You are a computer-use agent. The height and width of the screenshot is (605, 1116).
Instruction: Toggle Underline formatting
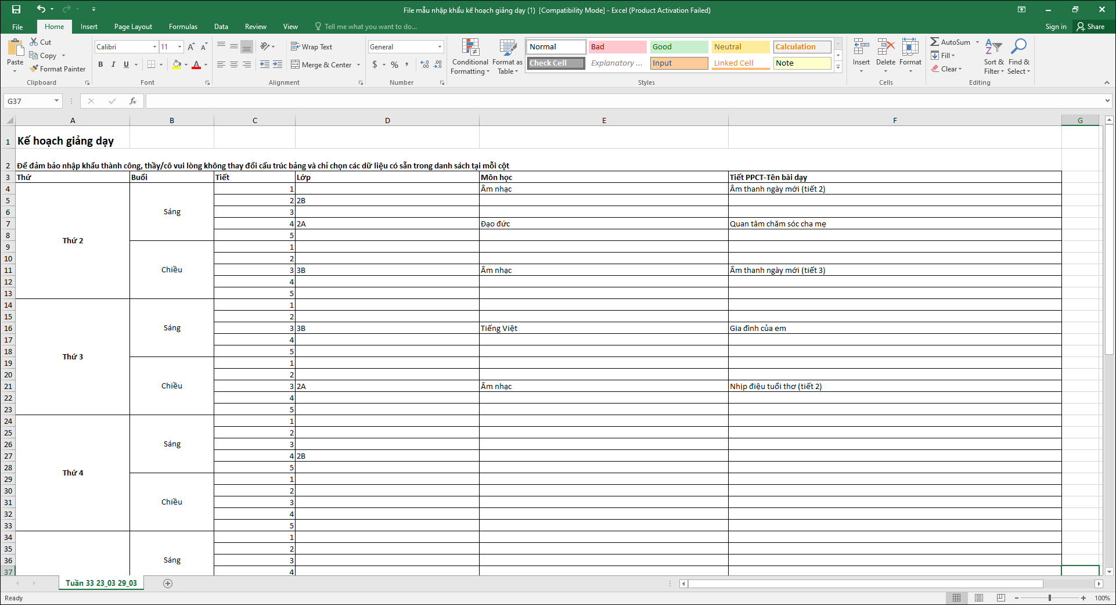tap(126, 64)
